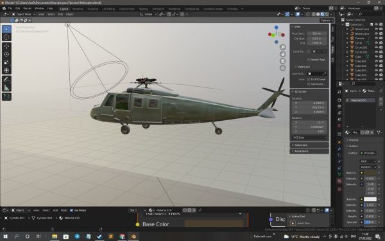
Task: Click the zoom magnifier viewport icon
Action: pyautogui.click(x=283, y=47)
